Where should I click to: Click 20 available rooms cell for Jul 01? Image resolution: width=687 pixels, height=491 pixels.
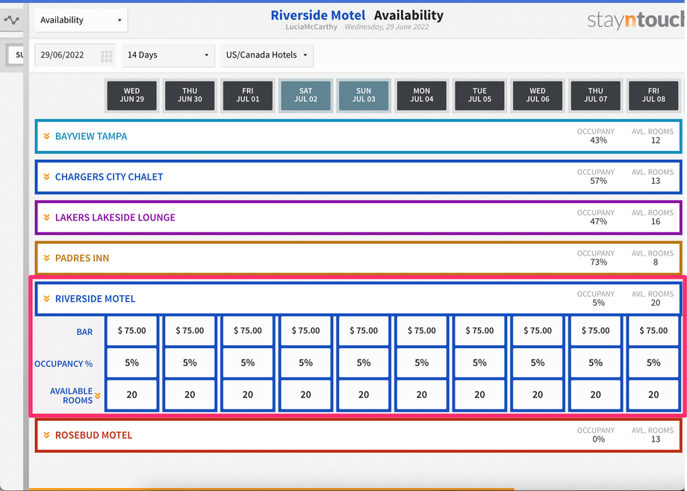pyautogui.click(x=248, y=395)
